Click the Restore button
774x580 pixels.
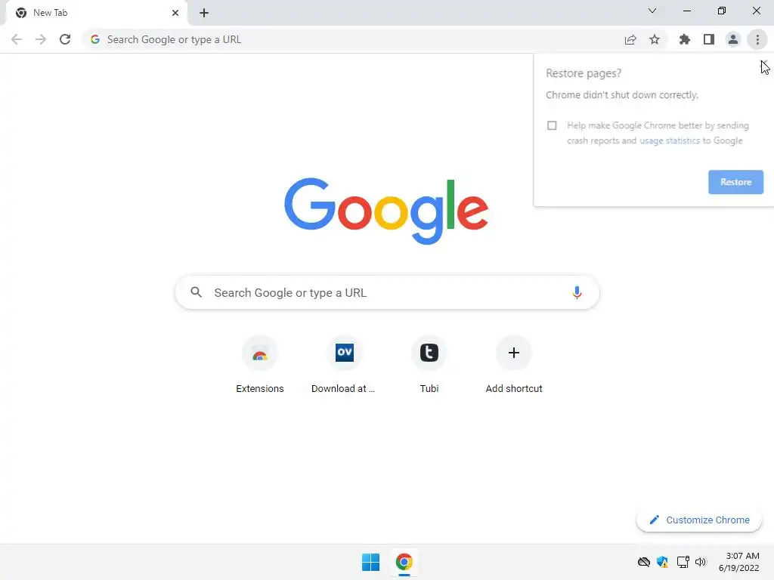735,182
